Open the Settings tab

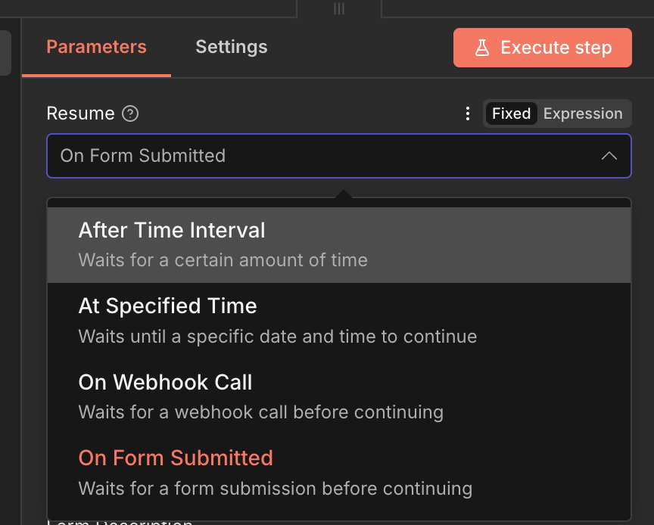[x=231, y=47]
